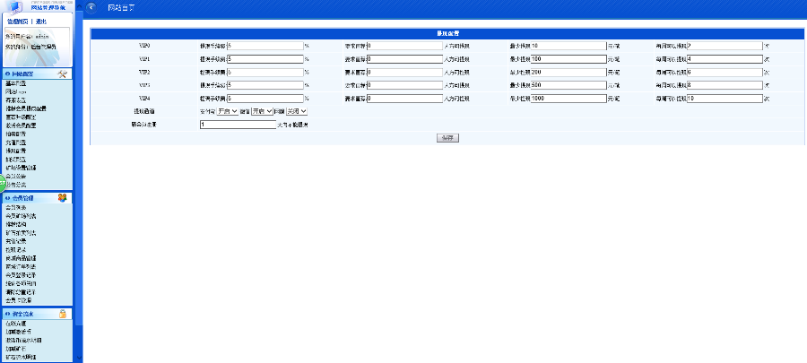Click the VIP0 row label
The width and height of the screenshot is (807, 363).
coord(144,46)
